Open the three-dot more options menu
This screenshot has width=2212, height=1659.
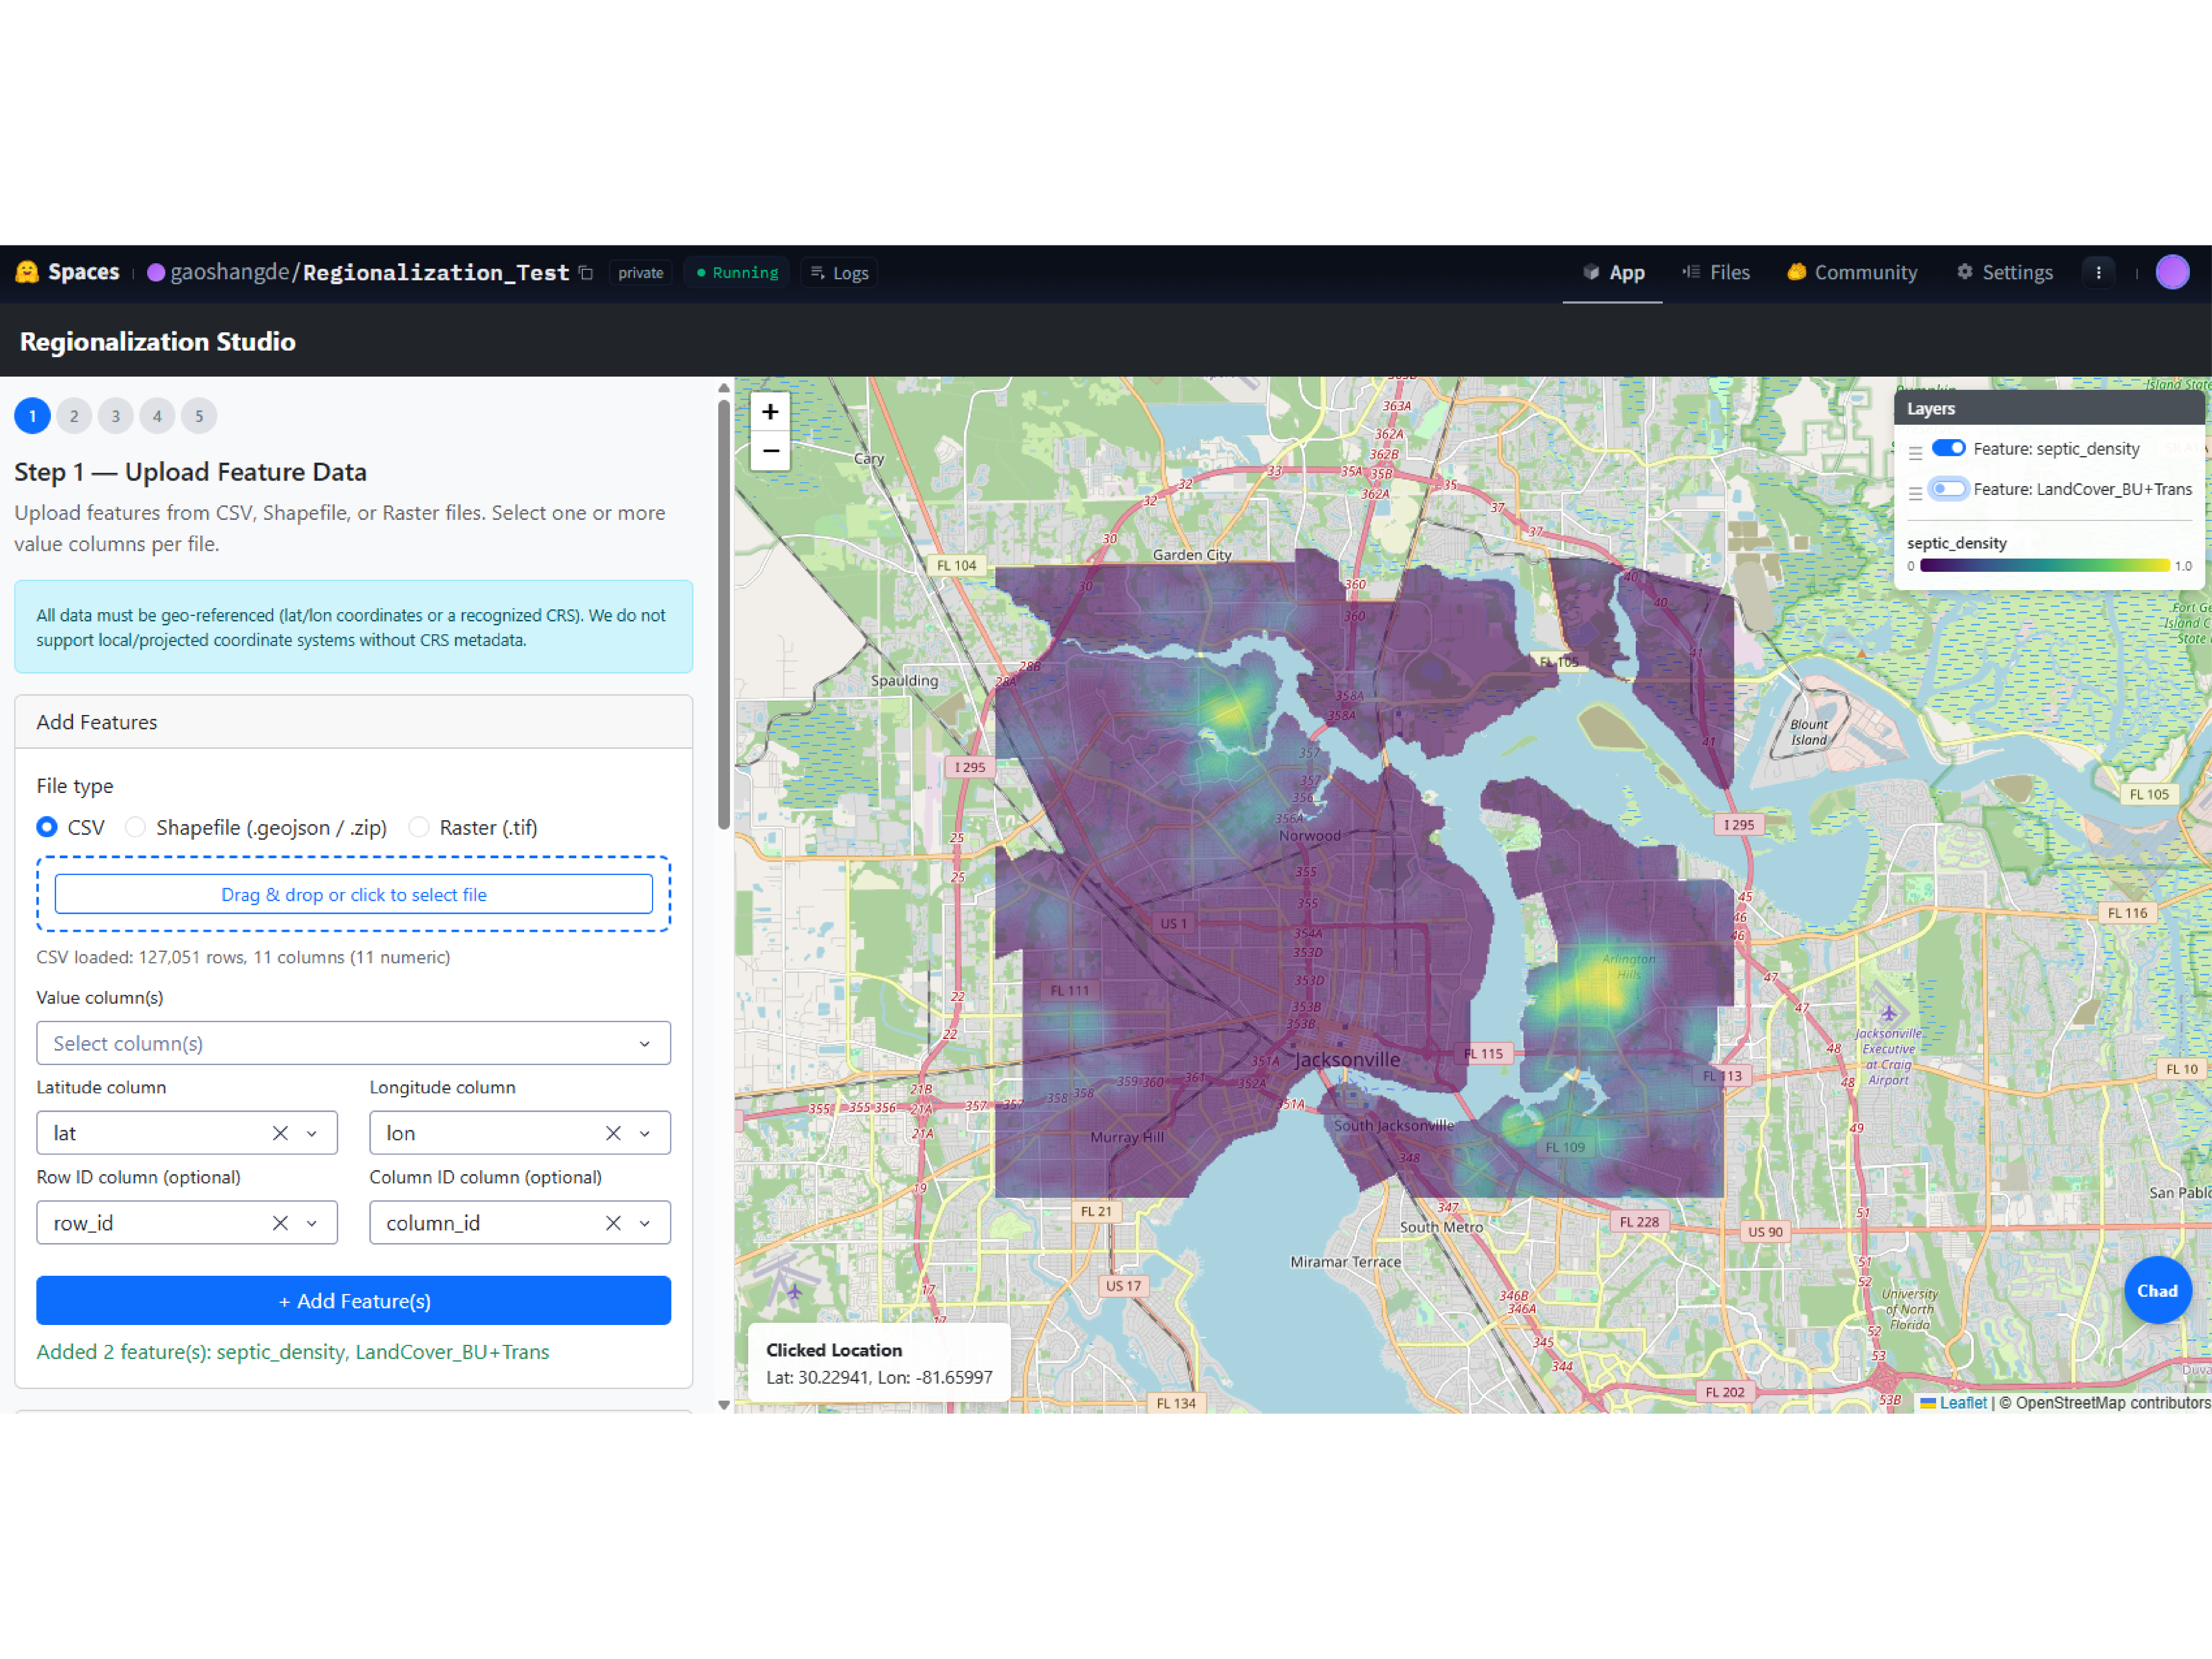[2098, 272]
